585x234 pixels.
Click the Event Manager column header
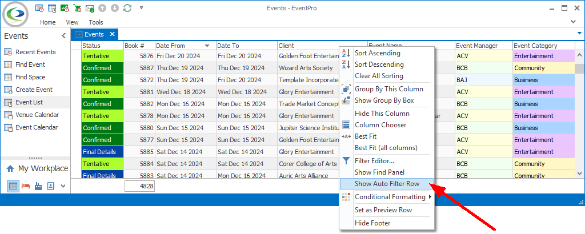pyautogui.click(x=484, y=46)
